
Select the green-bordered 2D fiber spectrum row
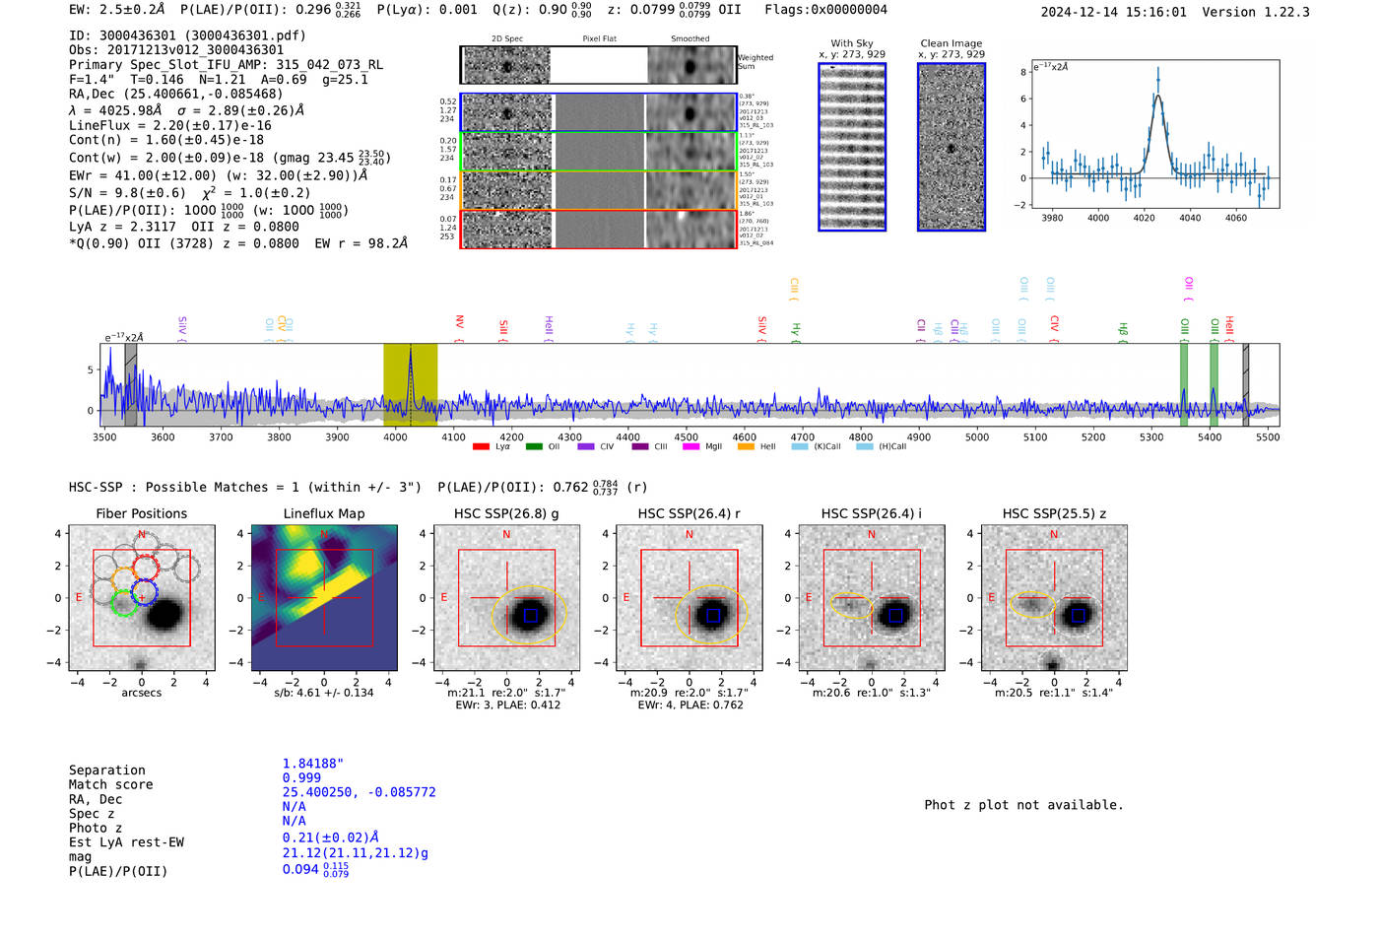[x=598, y=152]
